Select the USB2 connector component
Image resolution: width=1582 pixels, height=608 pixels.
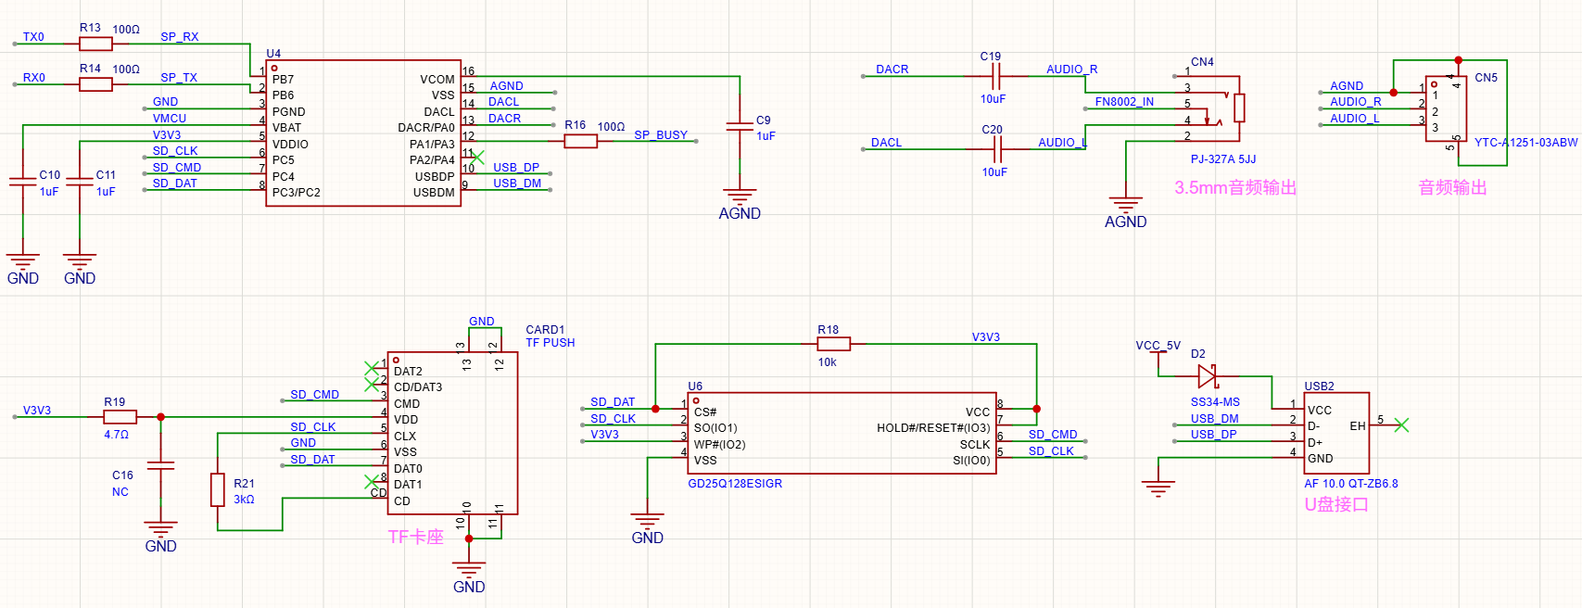coord(1336,433)
